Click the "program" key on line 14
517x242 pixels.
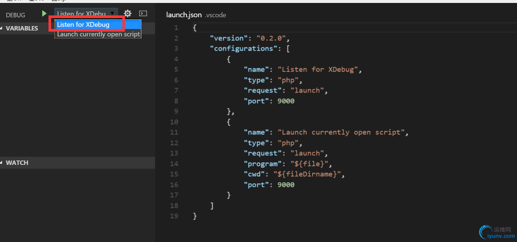(x=263, y=164)
